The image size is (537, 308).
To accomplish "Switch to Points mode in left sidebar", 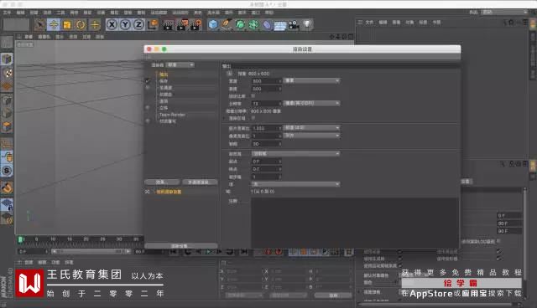I will [x=7, y=100].
